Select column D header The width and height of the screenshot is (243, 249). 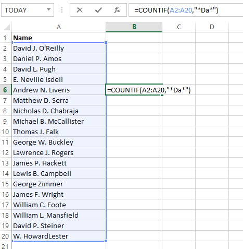(x=212, y=27)
